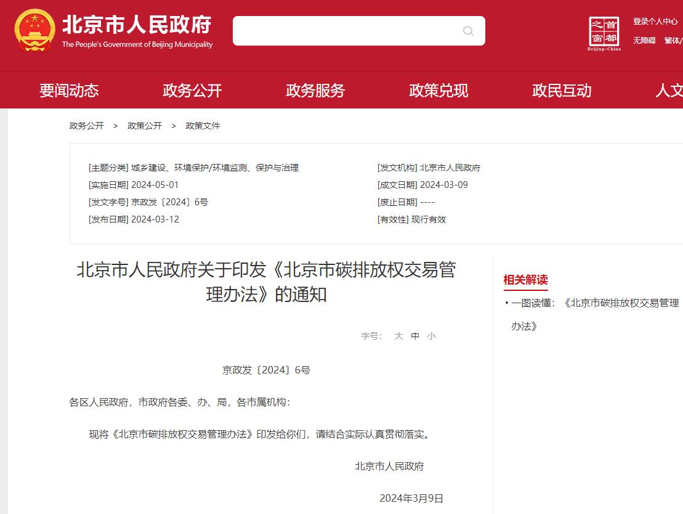Screen dimensions: 683x514
Task: Click the 政策文件 breadcrumb link
Action: tap(203, 126)
